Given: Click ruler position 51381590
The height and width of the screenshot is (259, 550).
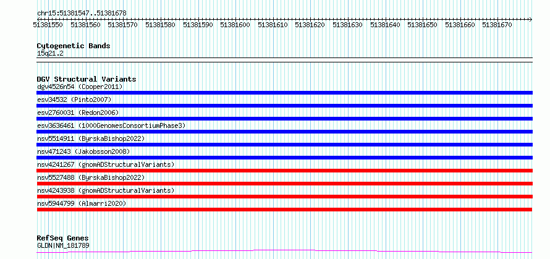Looking at the screenshot, I should (198, 25).
